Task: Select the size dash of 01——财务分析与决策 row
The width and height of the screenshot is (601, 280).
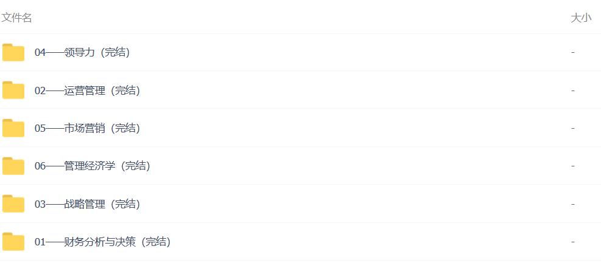Action: tap(572, 242)
